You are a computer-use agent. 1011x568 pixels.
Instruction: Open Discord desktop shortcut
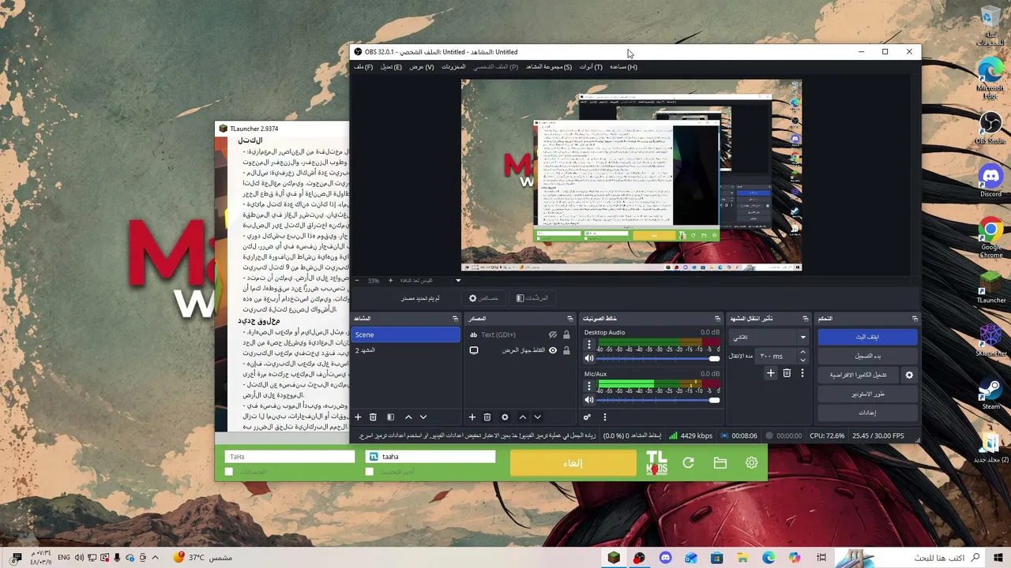tap(990, 181)
